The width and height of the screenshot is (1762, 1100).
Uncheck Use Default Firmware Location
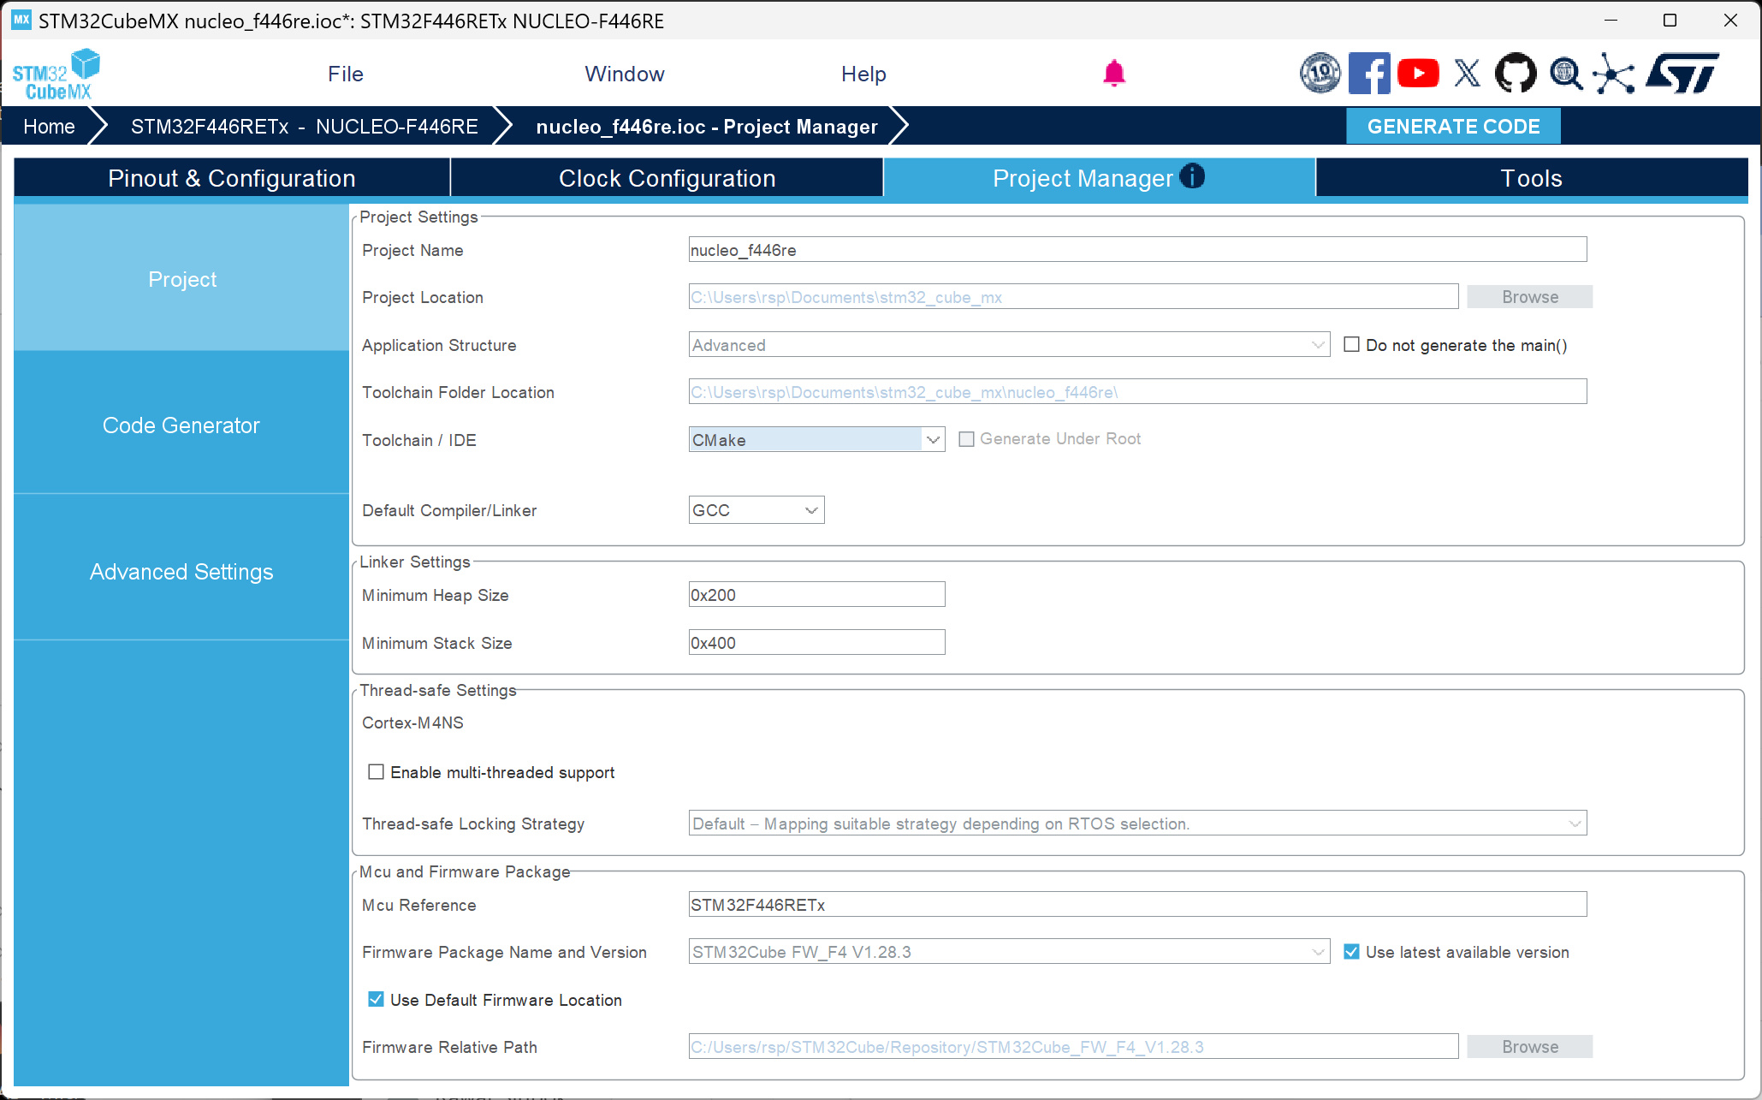click(x=376, y=999)
